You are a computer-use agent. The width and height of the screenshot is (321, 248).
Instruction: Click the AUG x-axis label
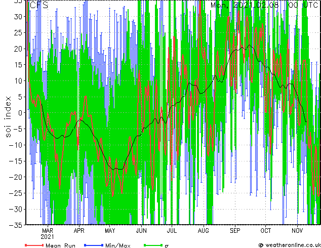pyautogui.click(x=204, y=231)
